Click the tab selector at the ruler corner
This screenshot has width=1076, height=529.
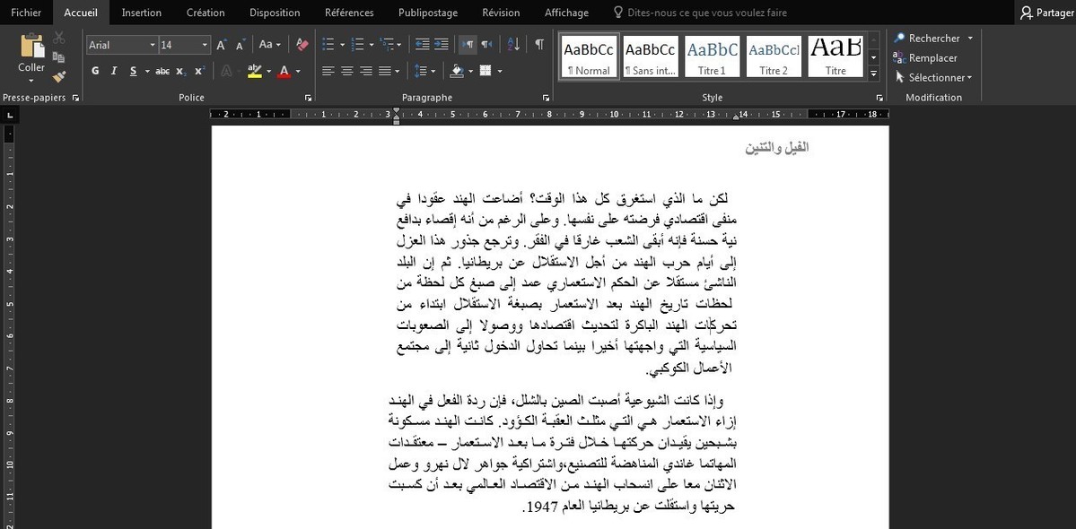[10, 116]
